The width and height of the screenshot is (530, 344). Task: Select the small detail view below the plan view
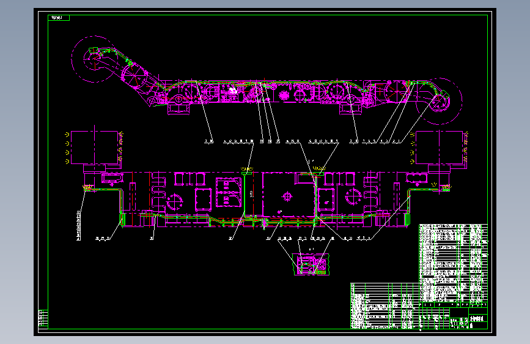(x=311, y=264)
